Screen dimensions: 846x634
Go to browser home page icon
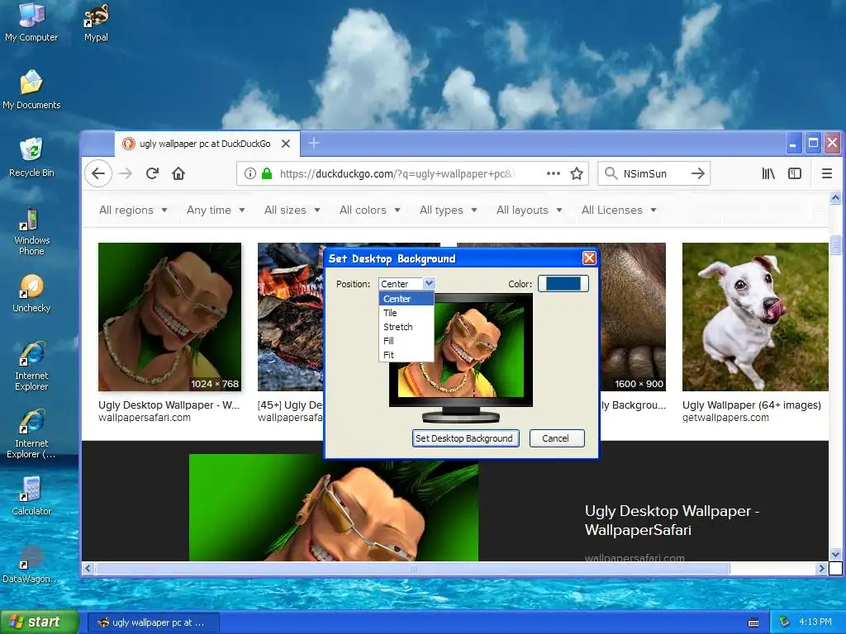[x=178, y=173]
